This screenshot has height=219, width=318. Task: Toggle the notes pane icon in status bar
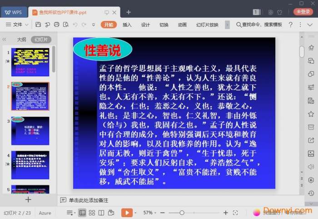tap(70, 213)
